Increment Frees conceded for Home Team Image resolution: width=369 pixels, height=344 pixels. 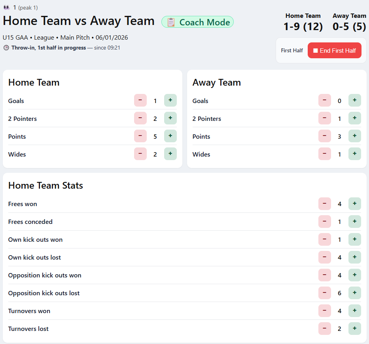click(x=355, y=222)
